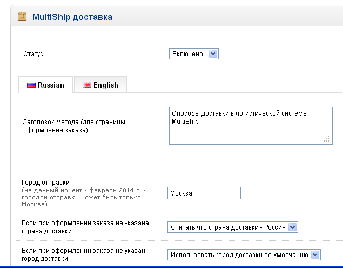Switch to the English language tab
The height and width of the screenshot is (269, 343).
100,85
